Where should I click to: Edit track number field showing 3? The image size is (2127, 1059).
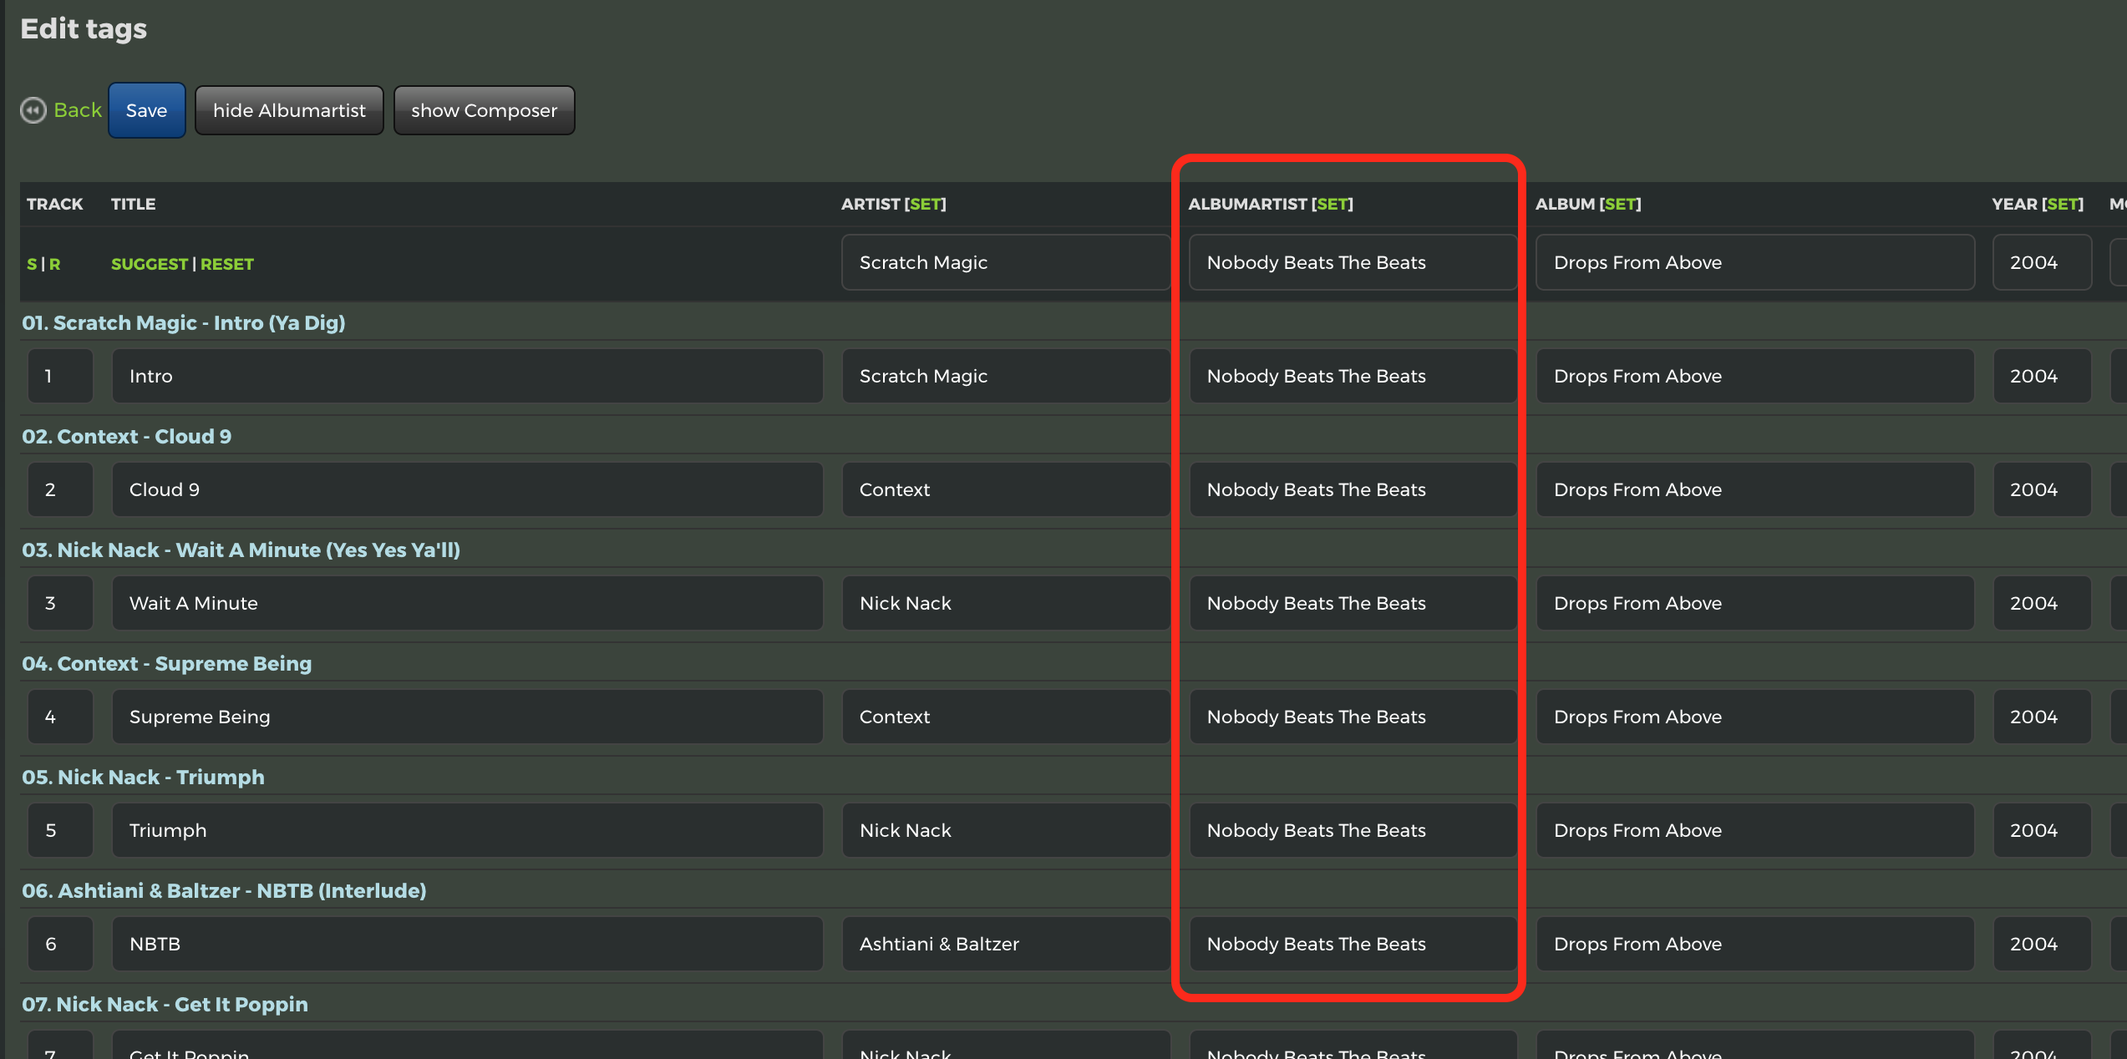60,603
